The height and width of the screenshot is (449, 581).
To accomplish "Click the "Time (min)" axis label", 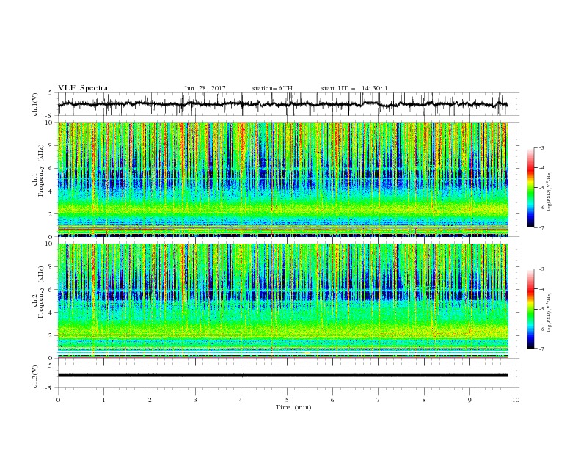I will click(x=293, y=407).
